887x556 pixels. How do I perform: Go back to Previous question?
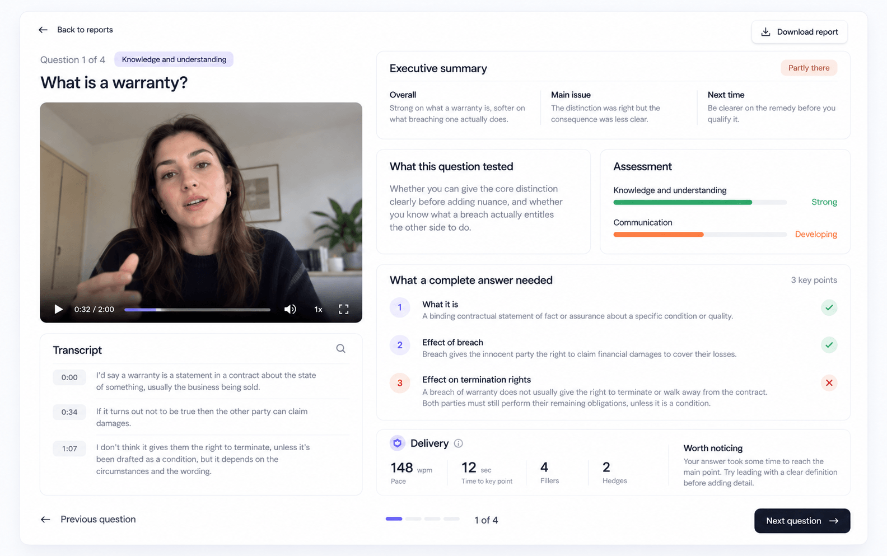click(x=88, y=520)
